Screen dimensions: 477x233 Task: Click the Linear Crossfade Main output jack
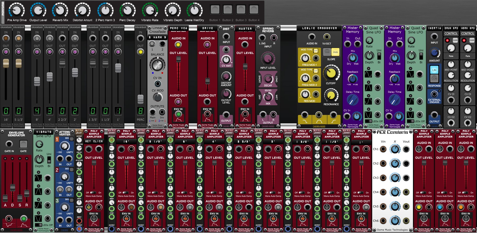pyautogui.click(x=153, y=112)
